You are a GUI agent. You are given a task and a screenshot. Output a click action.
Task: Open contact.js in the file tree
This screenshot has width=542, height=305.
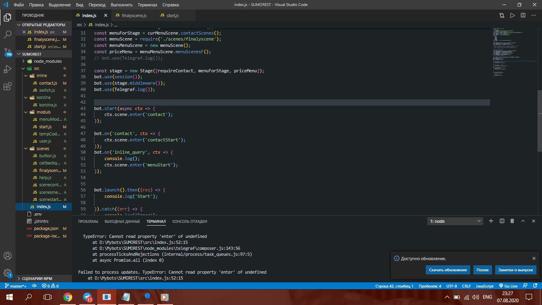44,83
